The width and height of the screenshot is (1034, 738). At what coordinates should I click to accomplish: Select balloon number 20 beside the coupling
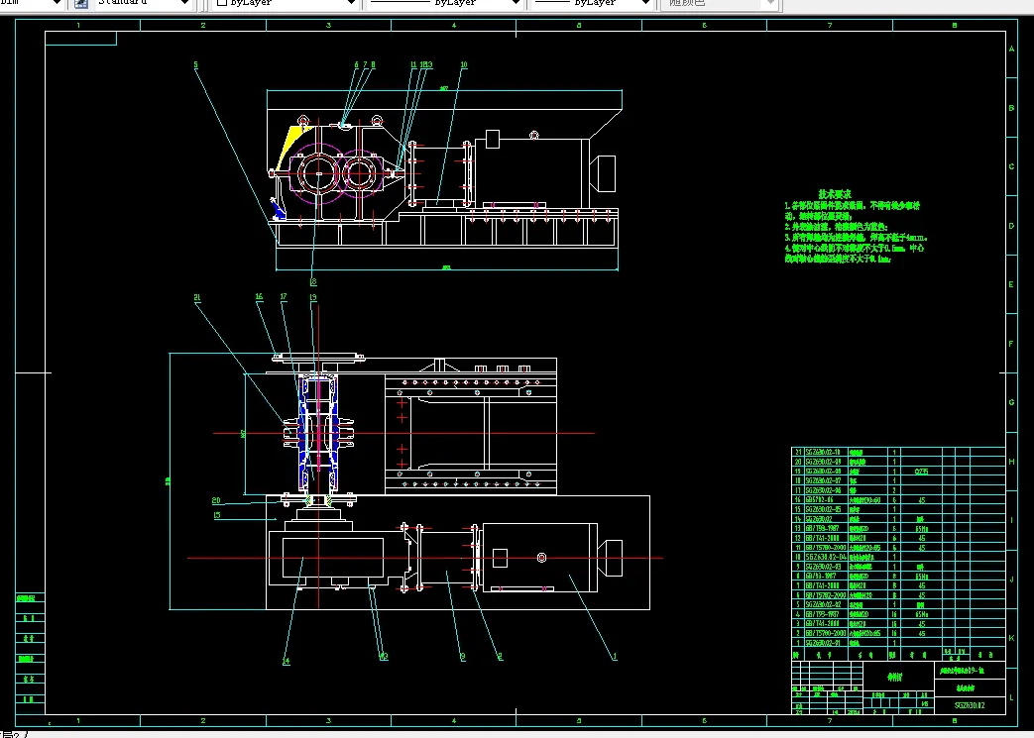tap(216, 501)
